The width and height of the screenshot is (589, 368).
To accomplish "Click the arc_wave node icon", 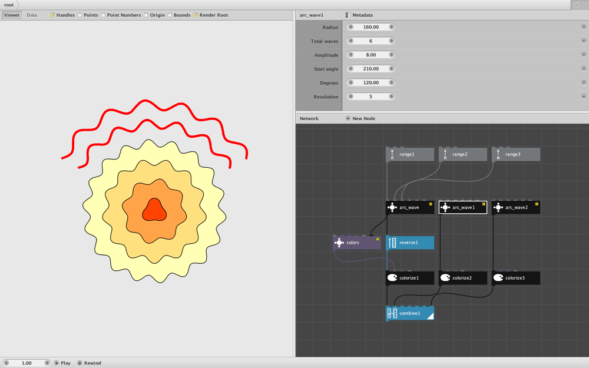I will click(x=392, y=207).
